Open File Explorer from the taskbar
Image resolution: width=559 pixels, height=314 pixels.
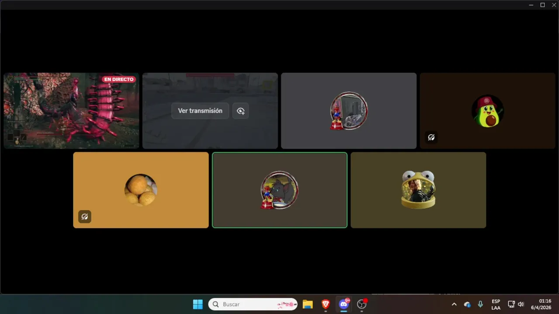307,304
